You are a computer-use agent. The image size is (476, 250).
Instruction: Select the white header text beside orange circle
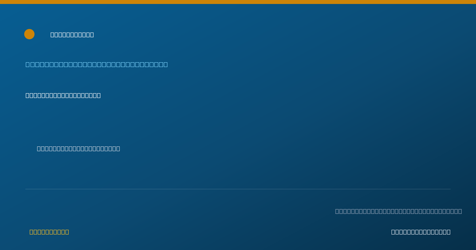point(72,35)
